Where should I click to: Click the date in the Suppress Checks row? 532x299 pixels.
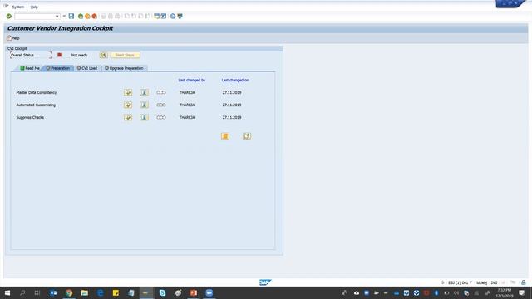tap(232, 117)
